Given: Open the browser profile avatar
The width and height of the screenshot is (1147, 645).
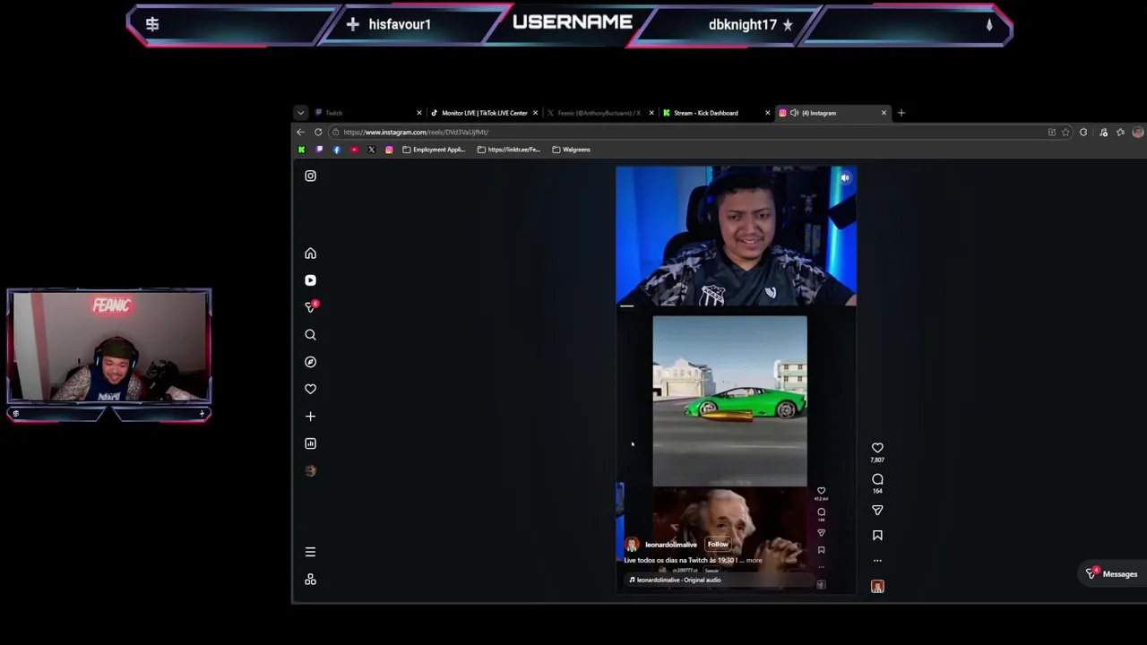Looking at the screenshot, I should coord(1138,133).
